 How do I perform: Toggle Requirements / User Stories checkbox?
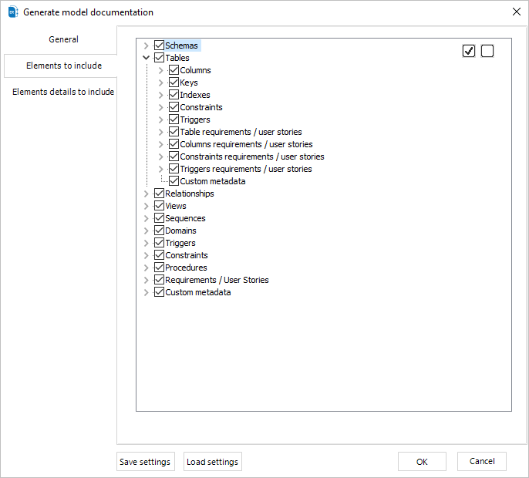159,280
